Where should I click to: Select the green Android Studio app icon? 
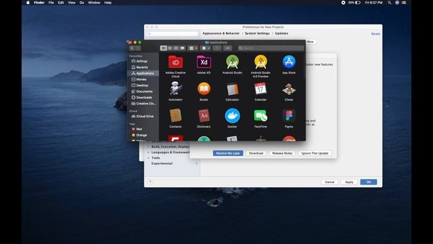[x=232, y=62]
